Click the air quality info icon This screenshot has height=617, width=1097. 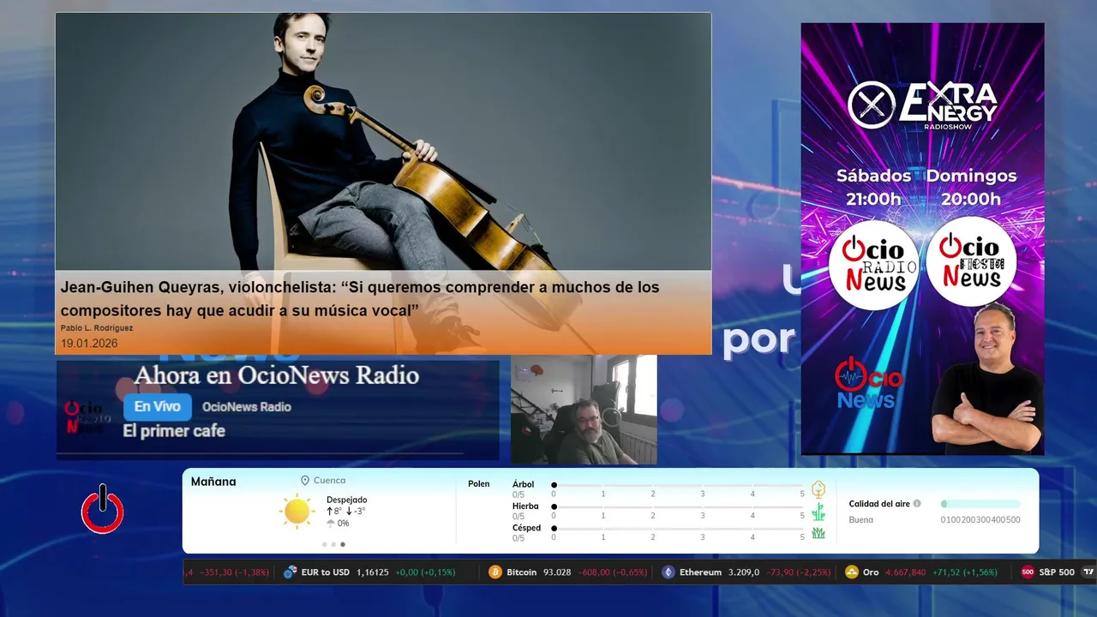click(917, 504)
